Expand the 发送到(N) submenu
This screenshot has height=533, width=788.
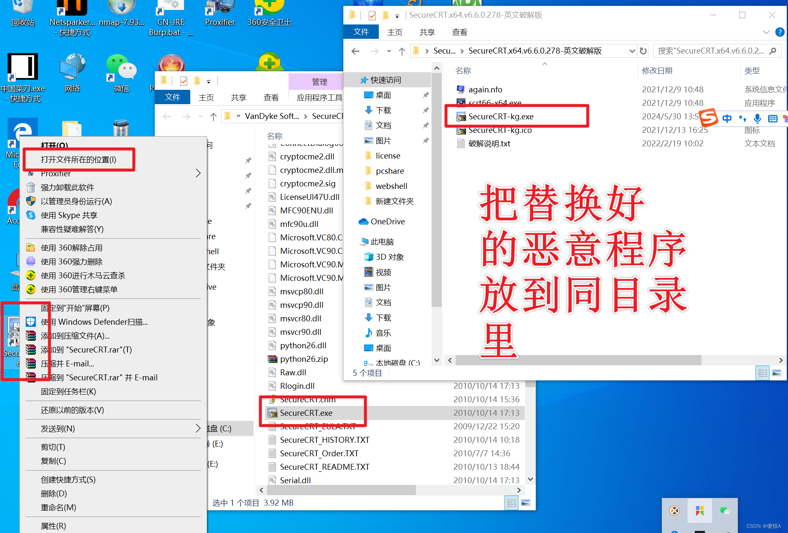[198, 428]
